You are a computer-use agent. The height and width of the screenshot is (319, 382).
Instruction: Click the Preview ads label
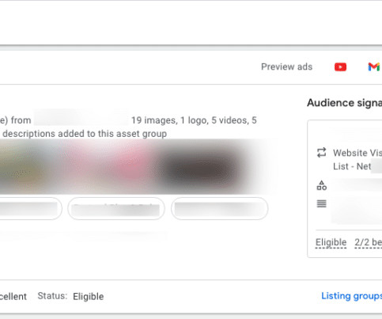click(x=286, y=66)
